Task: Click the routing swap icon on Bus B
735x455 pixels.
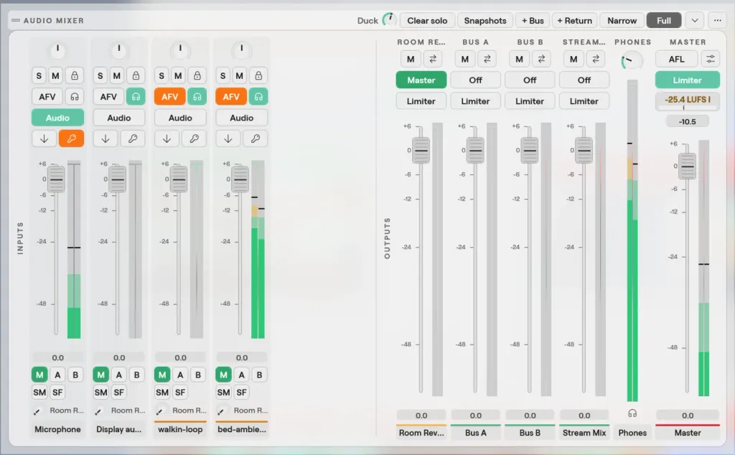Action: (541, 59)
